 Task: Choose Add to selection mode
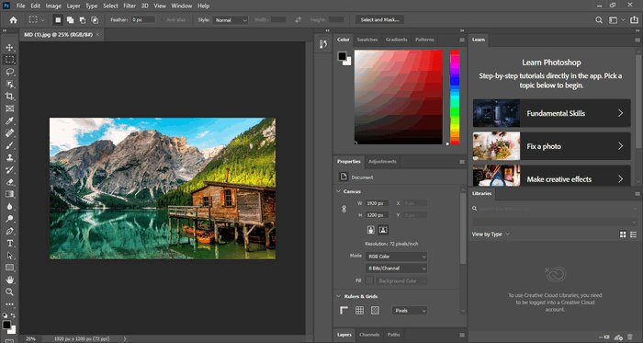[70, 19]
